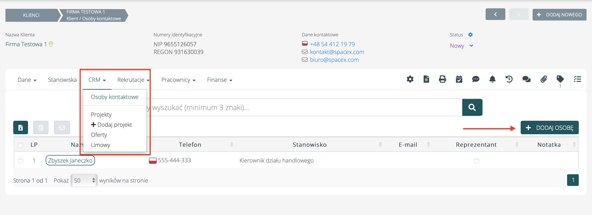
Task: Open the kontakt@spacex.com email link
Action: point(337,52)
